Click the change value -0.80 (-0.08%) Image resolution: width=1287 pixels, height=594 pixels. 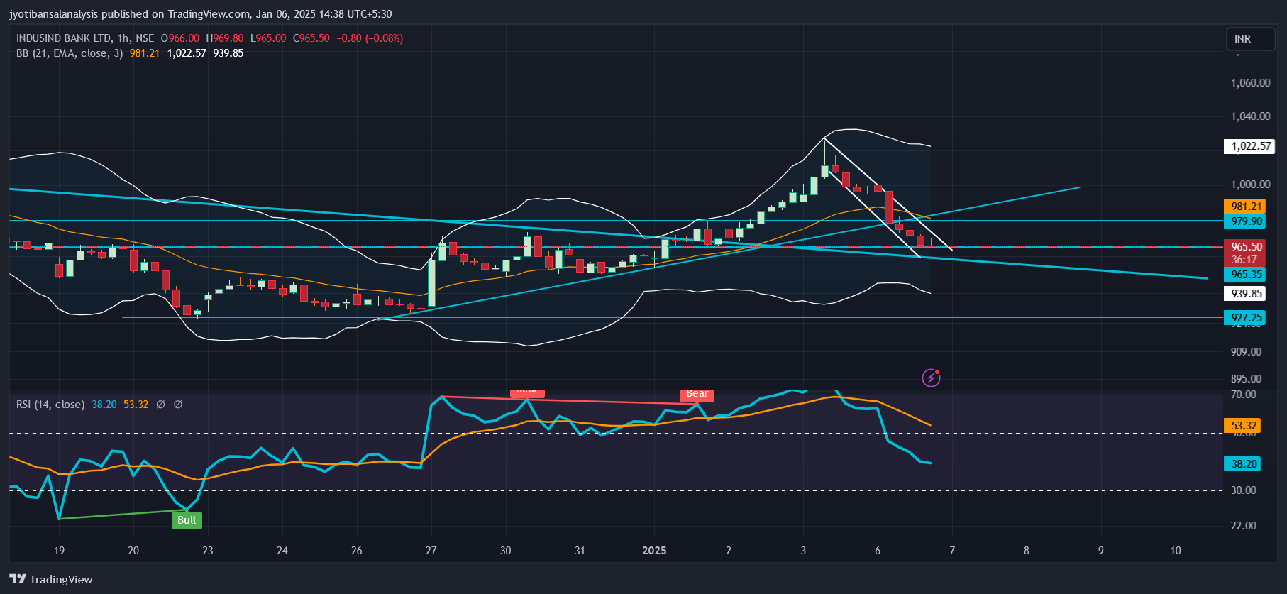point(370,38)
